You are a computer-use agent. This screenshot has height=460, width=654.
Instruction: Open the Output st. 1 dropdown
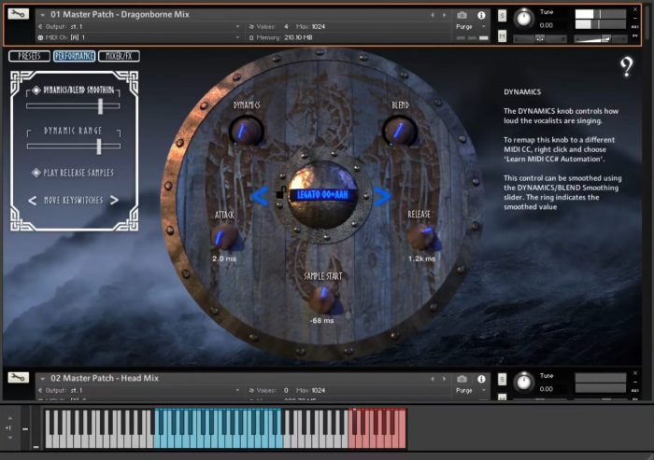tap(139, 27)
